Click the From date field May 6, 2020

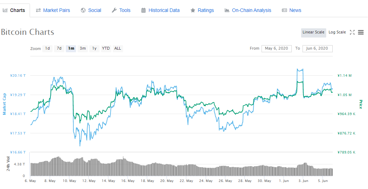pos(277,49)
